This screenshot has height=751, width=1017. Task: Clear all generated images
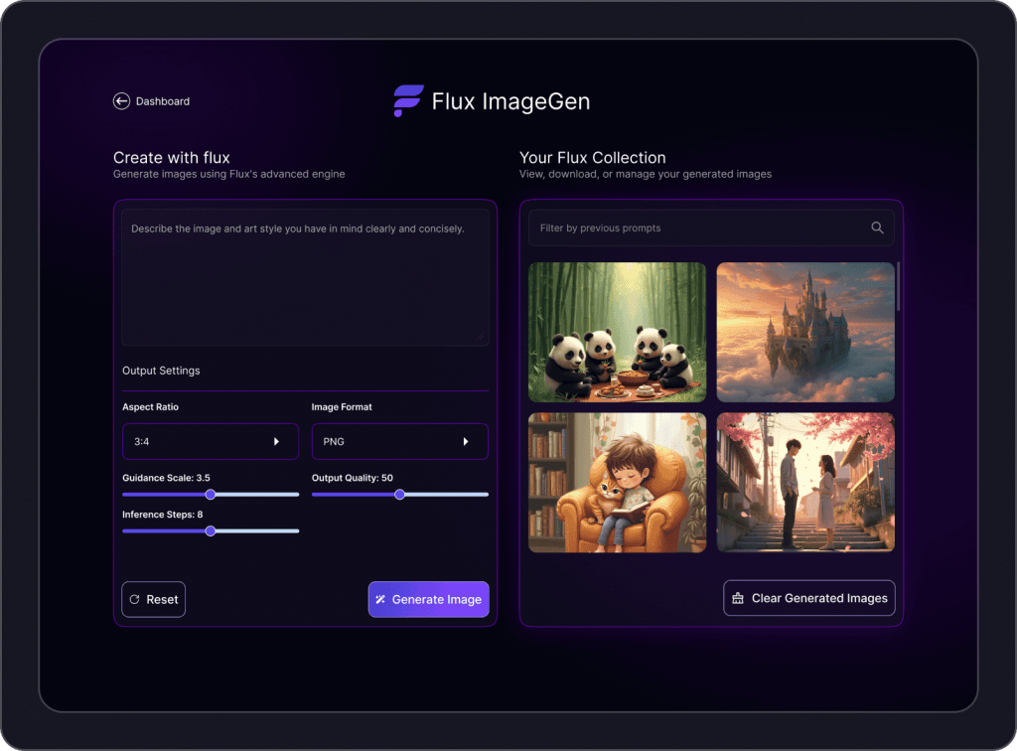pos(809,598)
